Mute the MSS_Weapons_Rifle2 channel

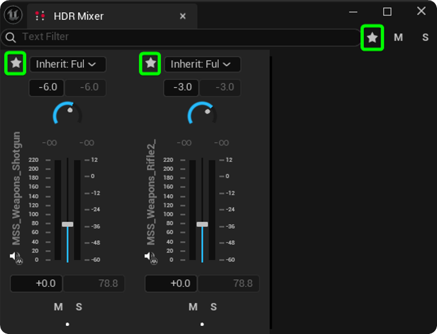pyautogui.click(x=193, y=307)
